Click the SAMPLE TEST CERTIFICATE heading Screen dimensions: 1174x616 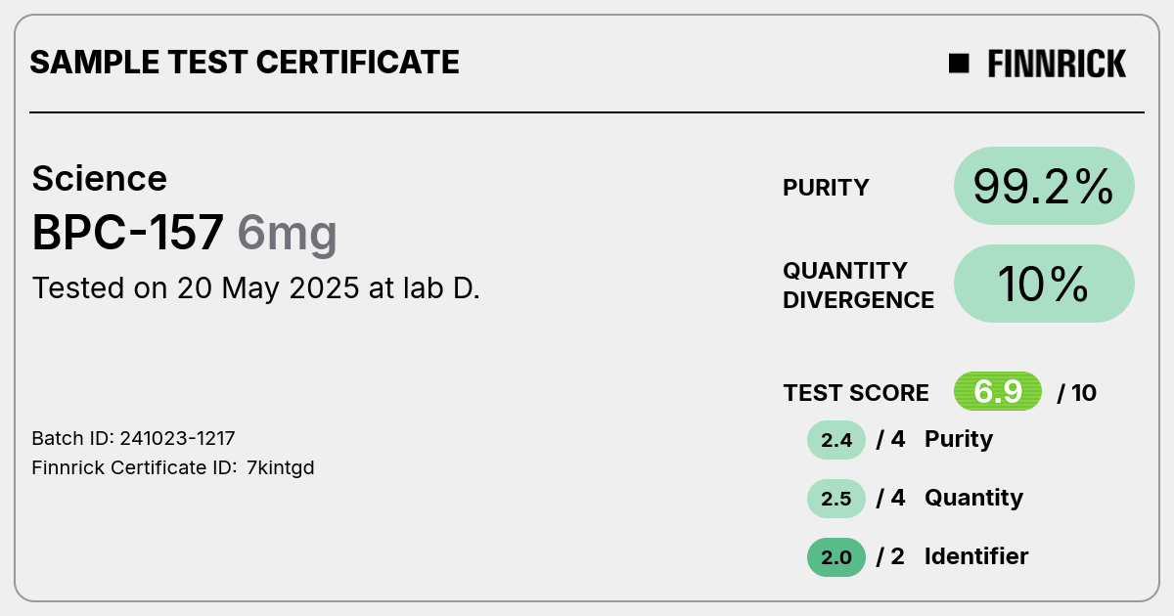click(x=245, y=63)
